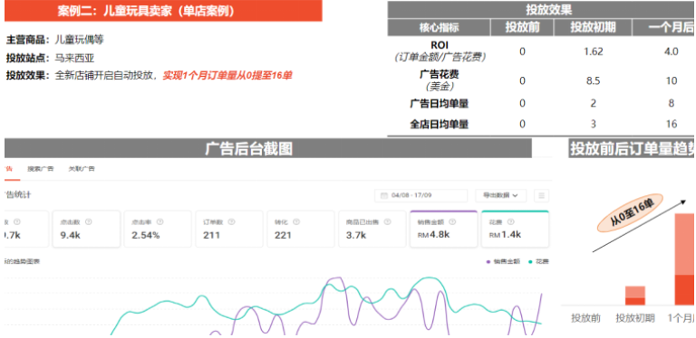Click the 全店日均单量 value 16
This screenshot has height=338, width=696.
672,125
